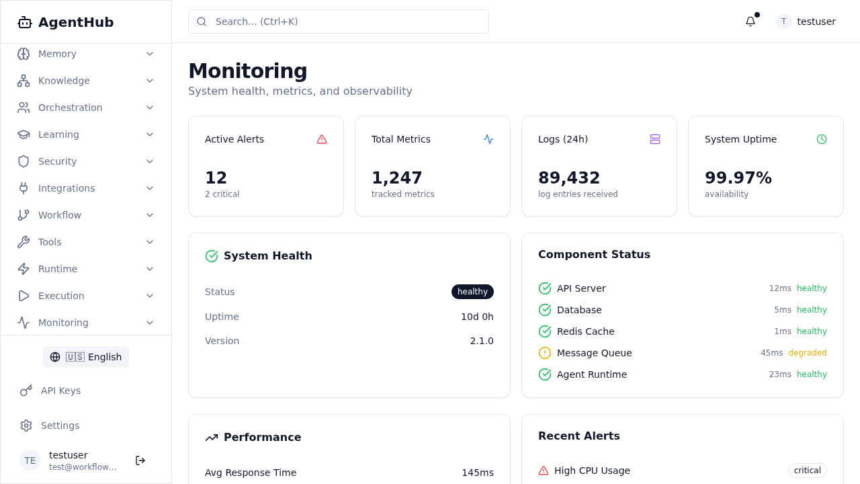
Task: Click the Active Alerts warning triangle icon
Action: pyautogui.click(x=322, y=139)
